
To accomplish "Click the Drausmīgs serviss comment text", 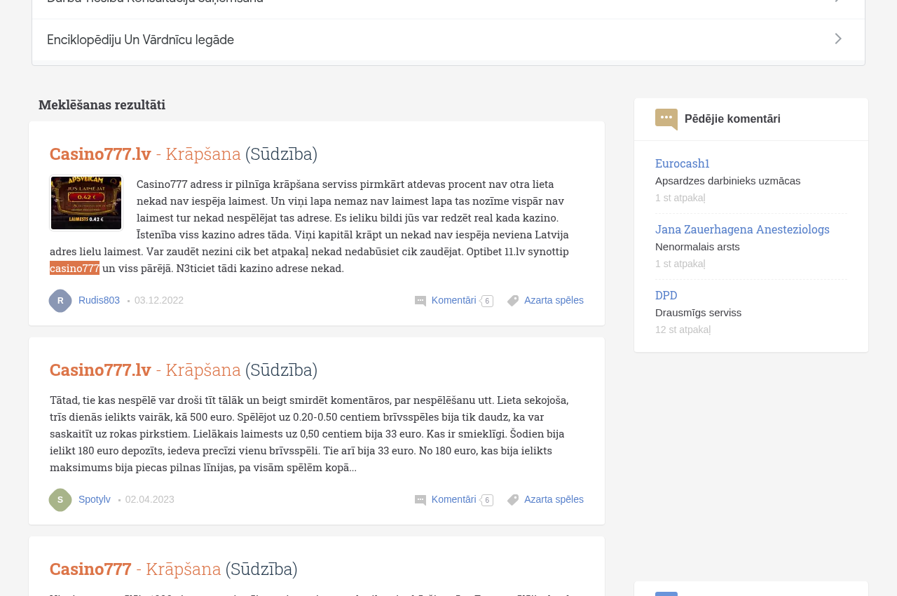I will pos(698,313).
